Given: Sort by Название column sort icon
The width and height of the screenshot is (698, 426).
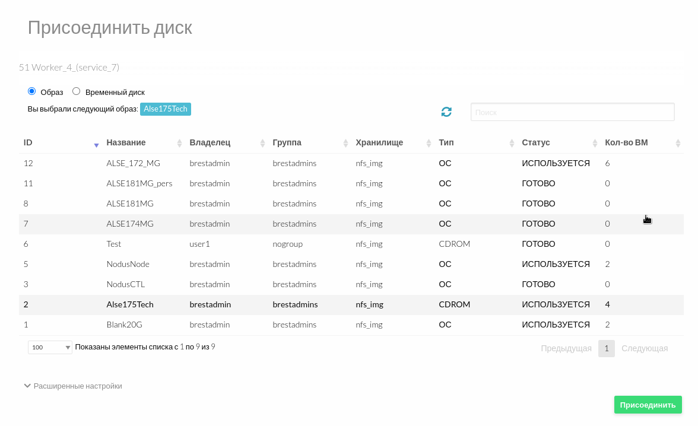Looking at the screenshot, I should click(179, 143).
